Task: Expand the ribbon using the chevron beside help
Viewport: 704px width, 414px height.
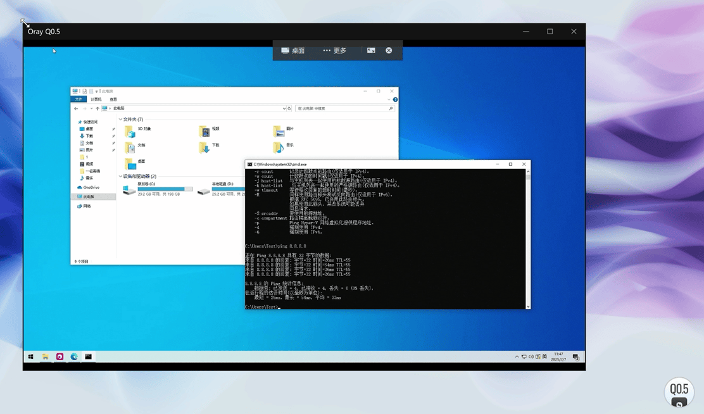Action: pos(389,99)
